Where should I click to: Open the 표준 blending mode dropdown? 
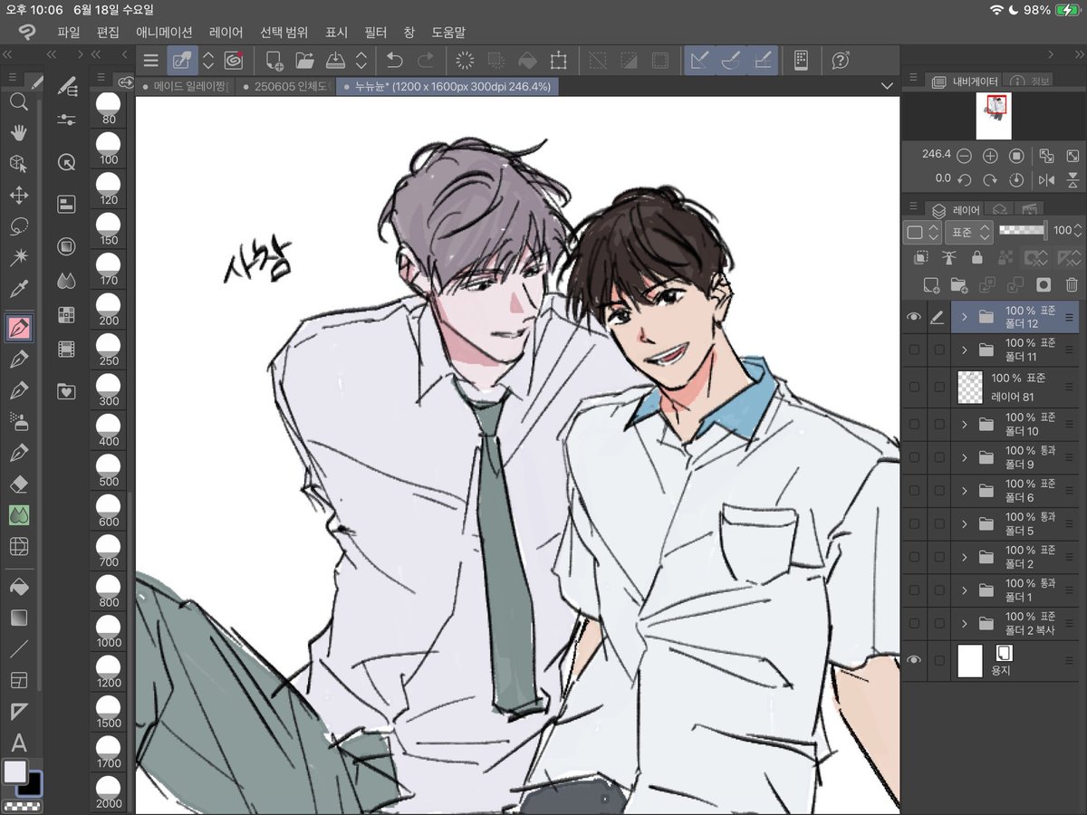(969, 233)
